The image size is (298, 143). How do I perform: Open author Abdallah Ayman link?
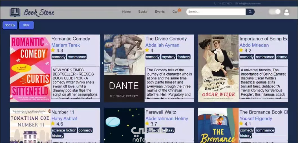coord(162,45)
